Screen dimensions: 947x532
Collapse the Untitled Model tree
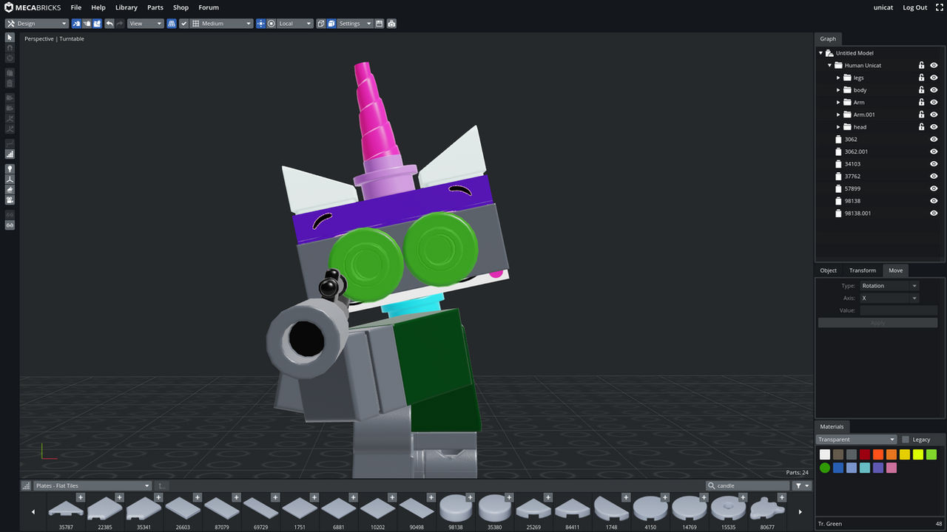820,53
